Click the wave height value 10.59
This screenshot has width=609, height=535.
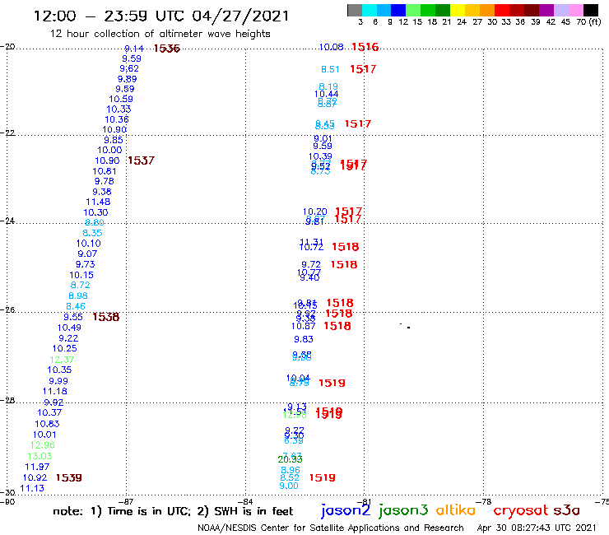(x=121, y=99)
